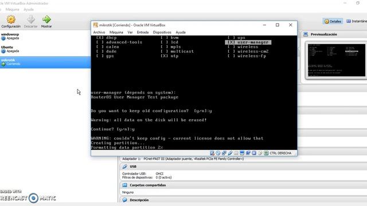Viewport: 367px width, 206px height.
Task: Click hard disk activity status icon
Action: pos(212,153)
